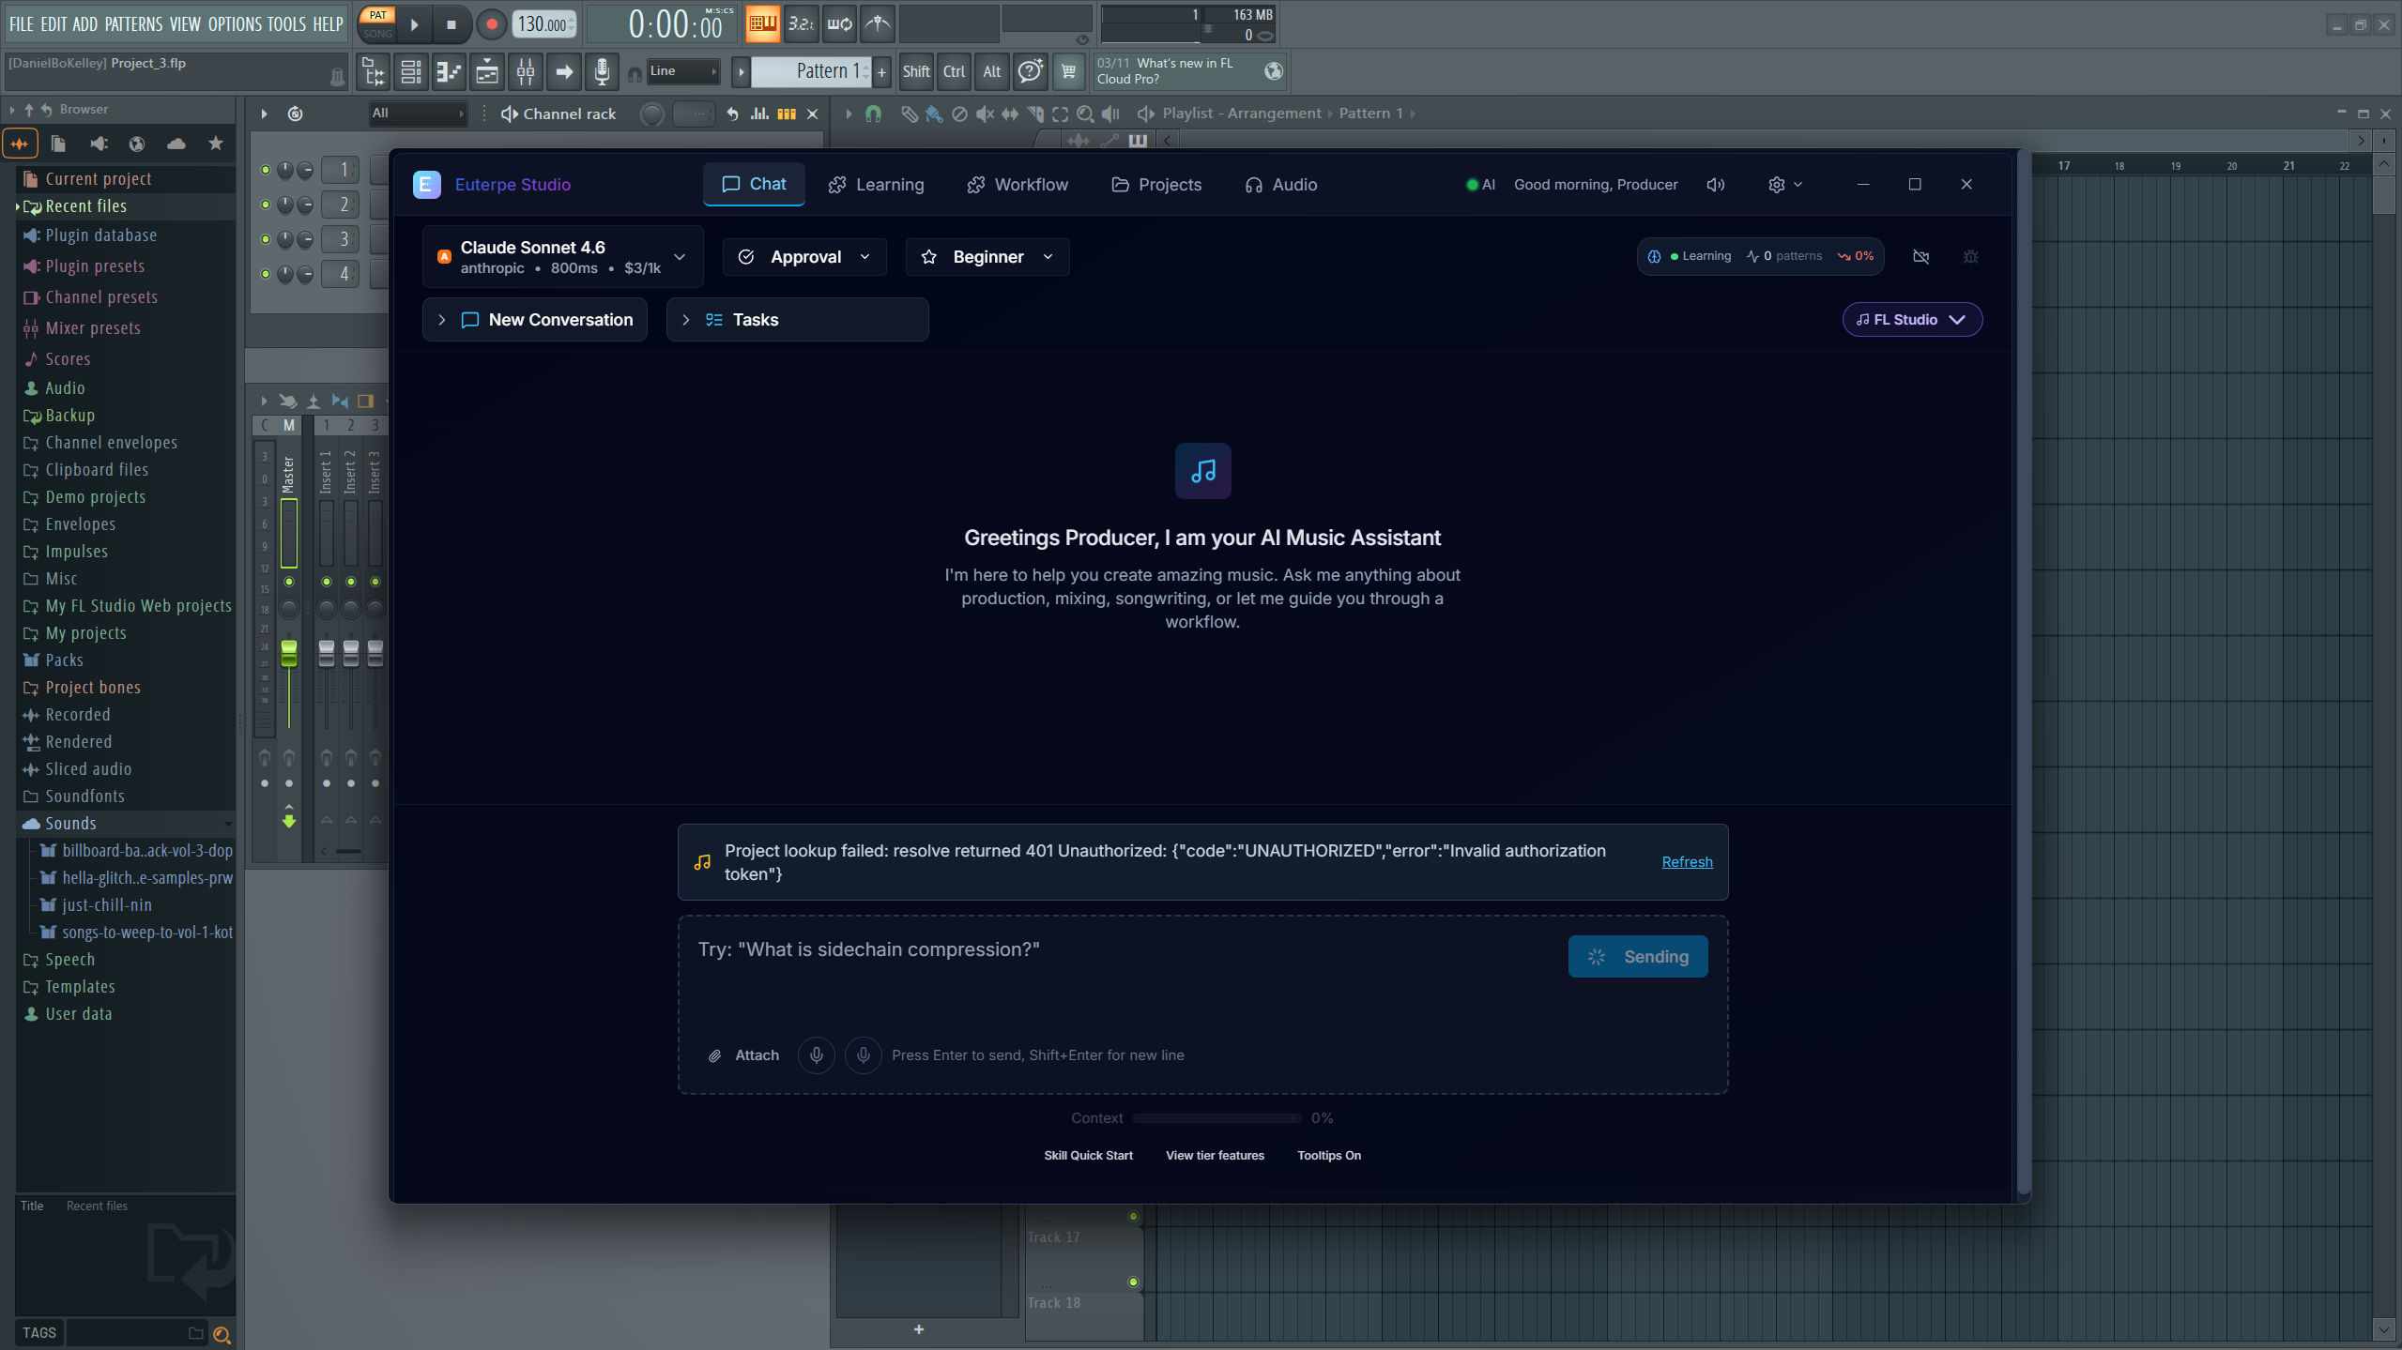This screenshot has width=2402, height=1350.
Task: Toggle Insert 2 enable LED in Mixer
Action: (x=351, y=582)
